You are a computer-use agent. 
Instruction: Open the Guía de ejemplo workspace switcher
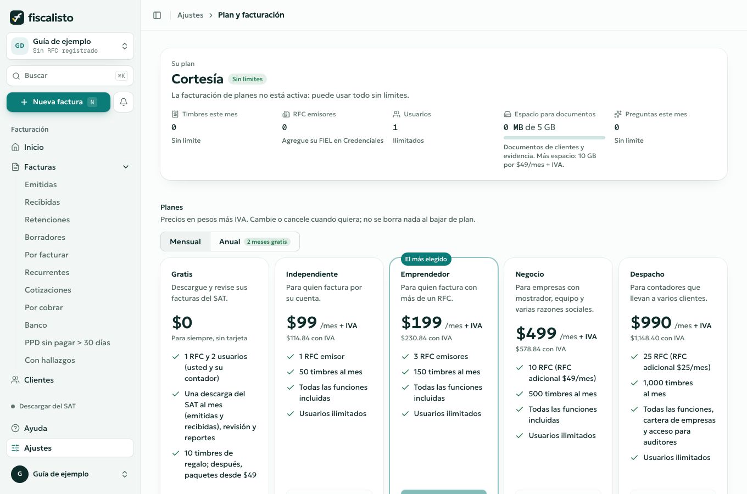(70, 46)
